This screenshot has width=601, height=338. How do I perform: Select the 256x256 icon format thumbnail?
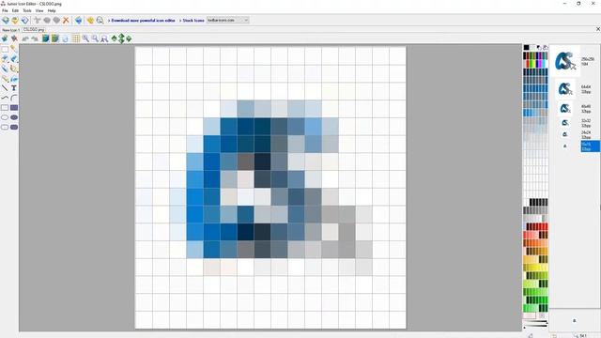coord(565,61)
